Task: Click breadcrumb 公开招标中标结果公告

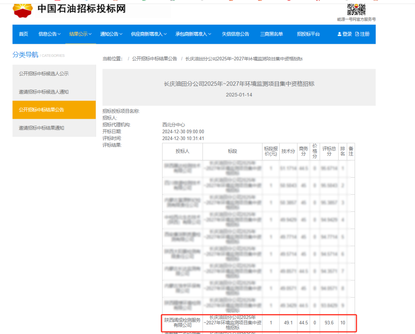Action: (154, 59)
